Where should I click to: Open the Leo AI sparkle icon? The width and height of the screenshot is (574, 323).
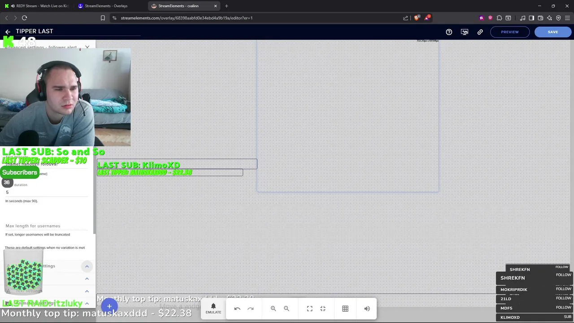pos(549,18)
